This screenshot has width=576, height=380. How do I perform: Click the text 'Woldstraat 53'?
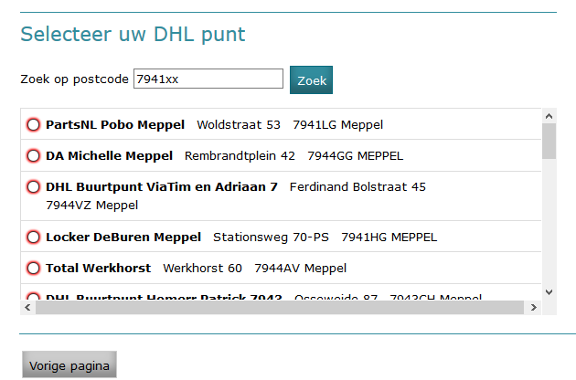pos(239,125)
